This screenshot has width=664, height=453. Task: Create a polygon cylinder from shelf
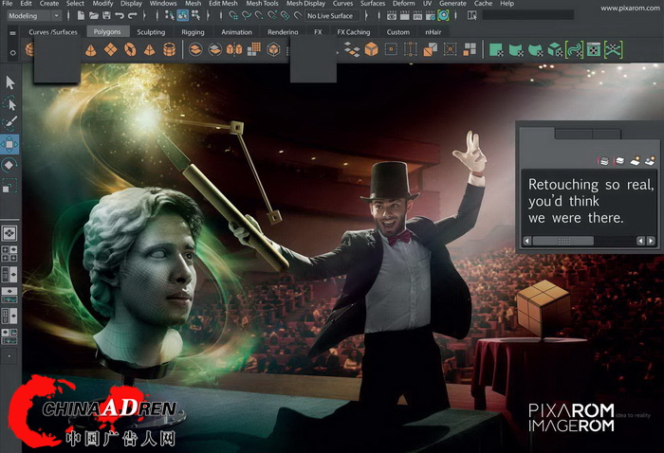coord(170,49)
